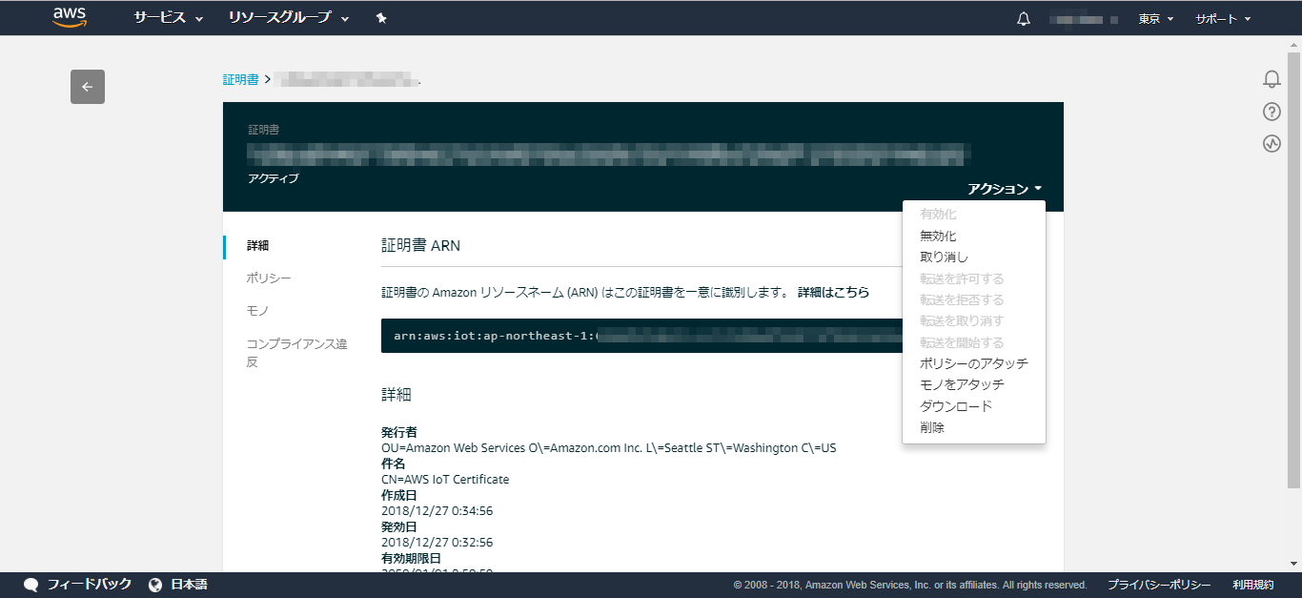Expand the リソースグループ menu

pos(289,18)
